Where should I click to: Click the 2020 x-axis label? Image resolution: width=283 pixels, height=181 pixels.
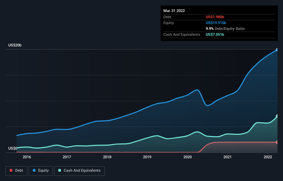coord(188,157)
